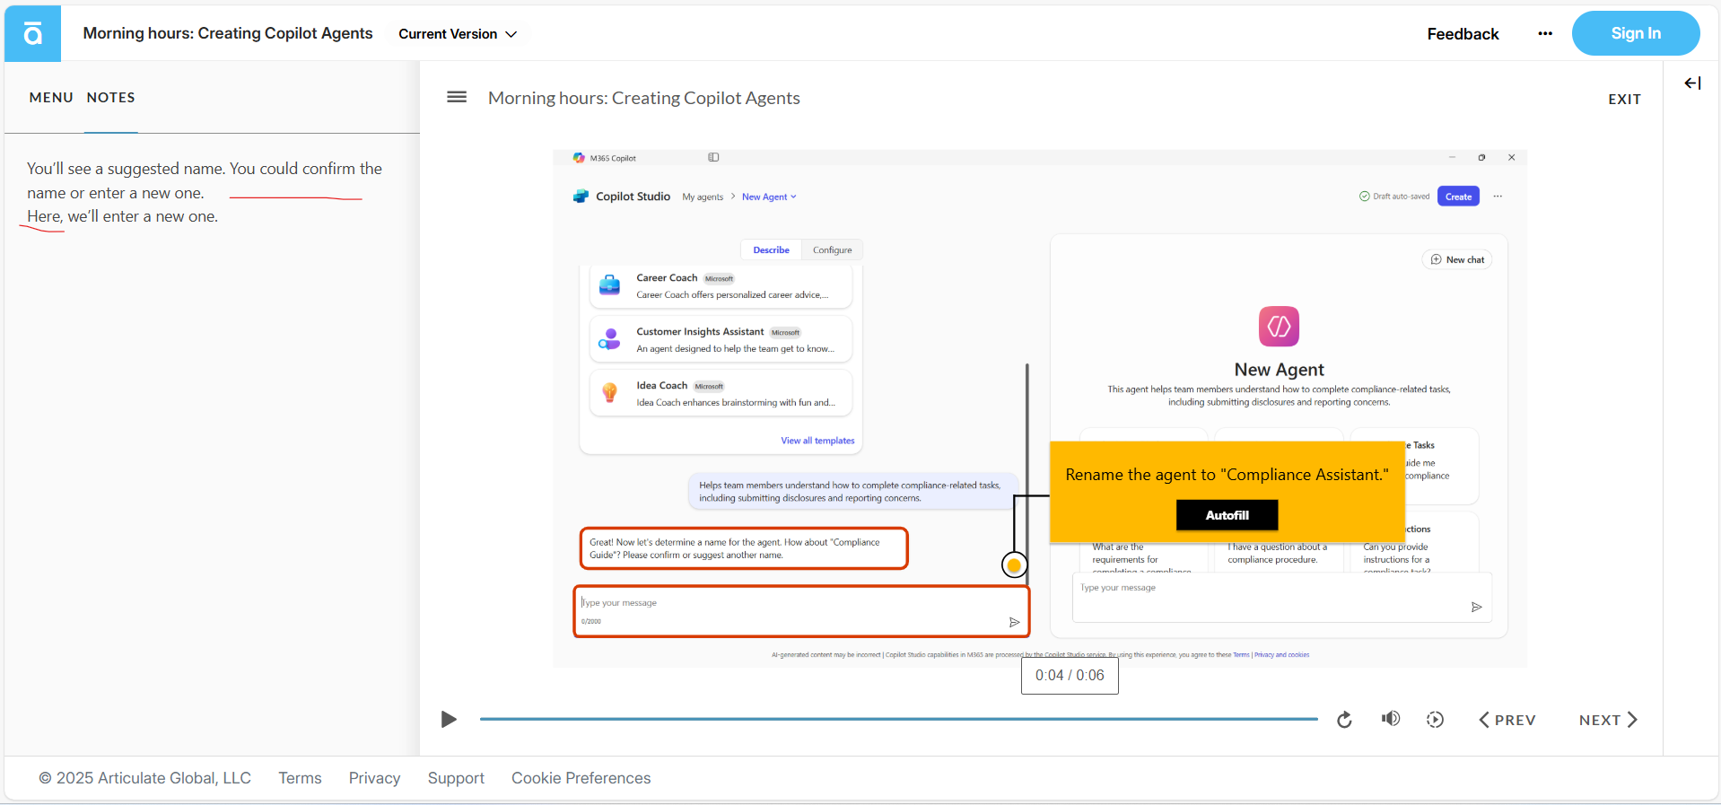Click the left Type your message field

801,611
